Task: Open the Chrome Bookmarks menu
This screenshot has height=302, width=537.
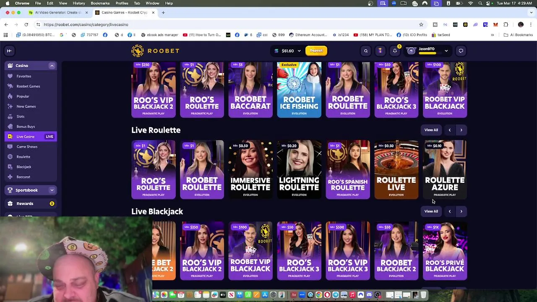Action: [100, 3]
